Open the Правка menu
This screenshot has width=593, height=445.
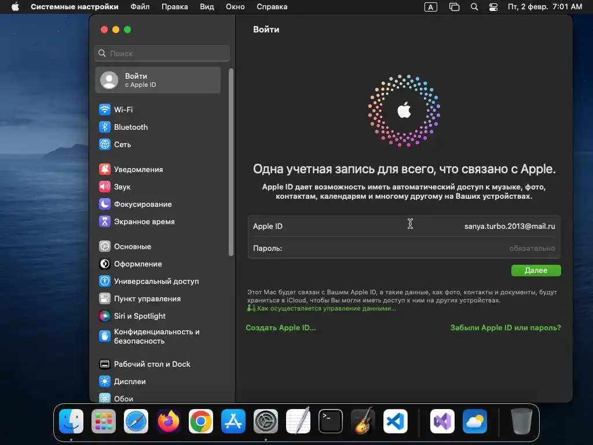(175, 7)
